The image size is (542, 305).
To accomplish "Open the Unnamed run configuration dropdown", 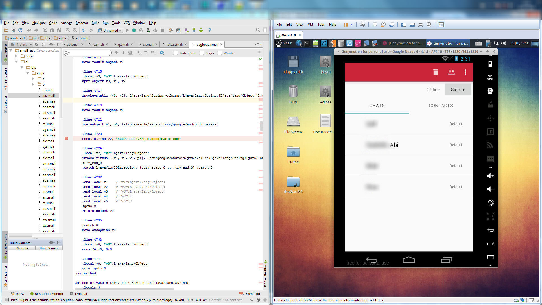I will pos(110,30).
